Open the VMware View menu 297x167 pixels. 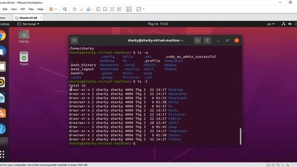click(13, 9)
